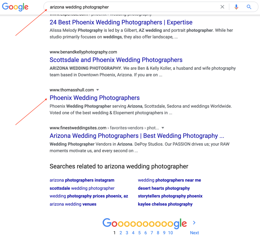The image size is (260, 242).
Task: Search wedding photography prices phoenix, az
Action: pos(89,196)
